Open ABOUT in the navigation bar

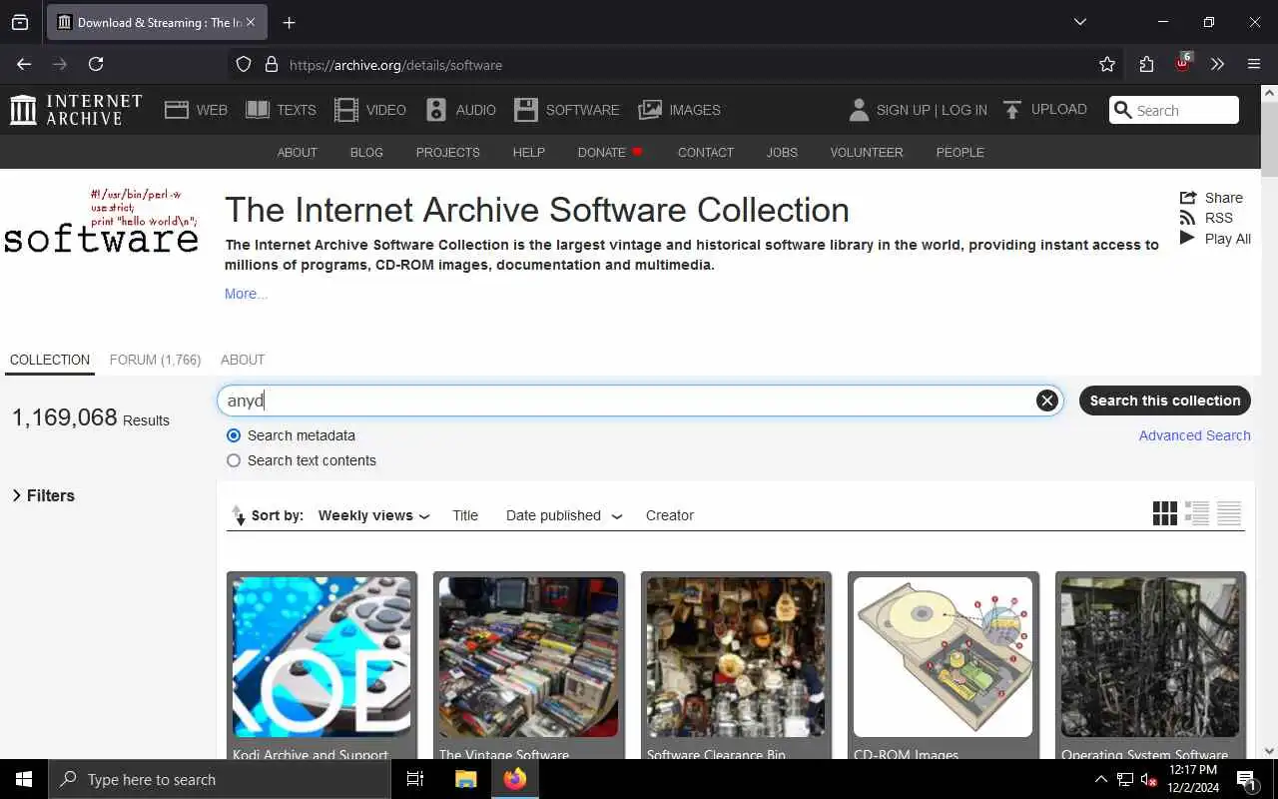click(x=297, y=152)
